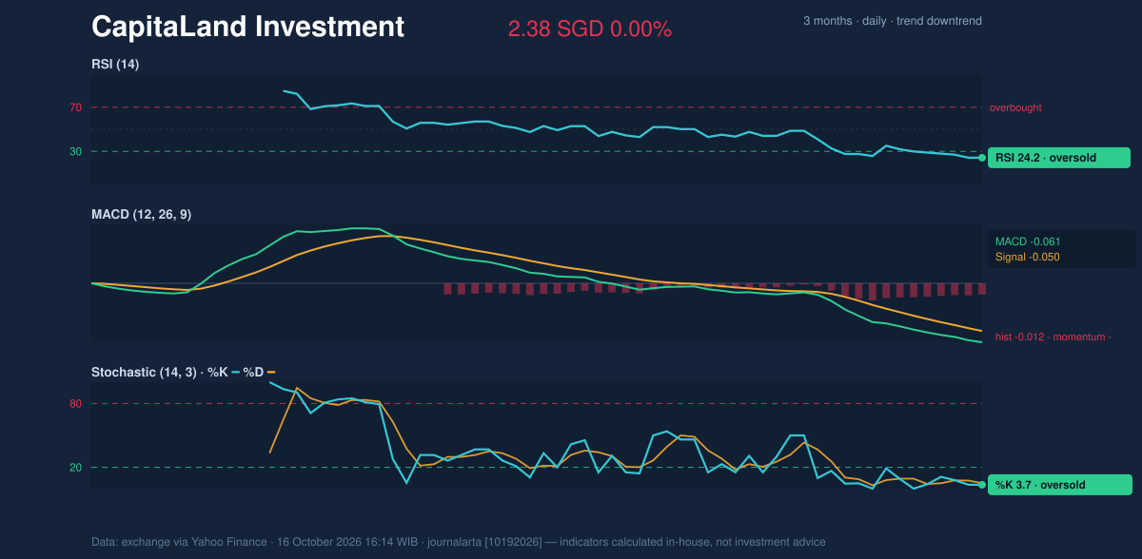Click the footer data source attribution text
The width and height of the screenshot is (1142, 559).
(459, 542)
